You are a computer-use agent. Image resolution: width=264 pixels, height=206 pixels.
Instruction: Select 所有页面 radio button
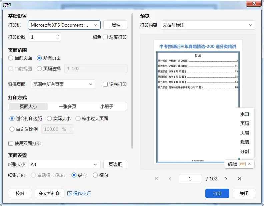click(39, 58)
